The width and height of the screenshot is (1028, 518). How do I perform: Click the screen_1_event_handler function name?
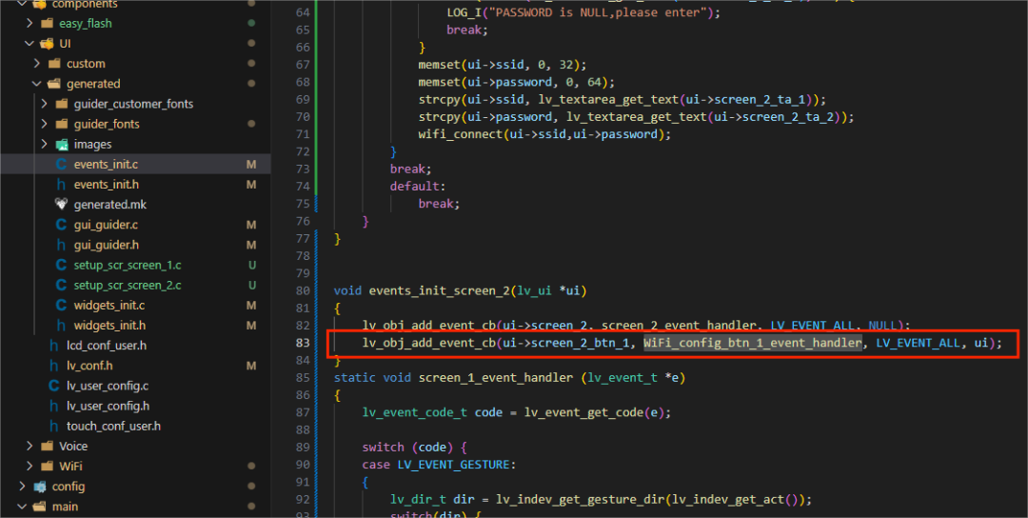click(x=496, y=378)
